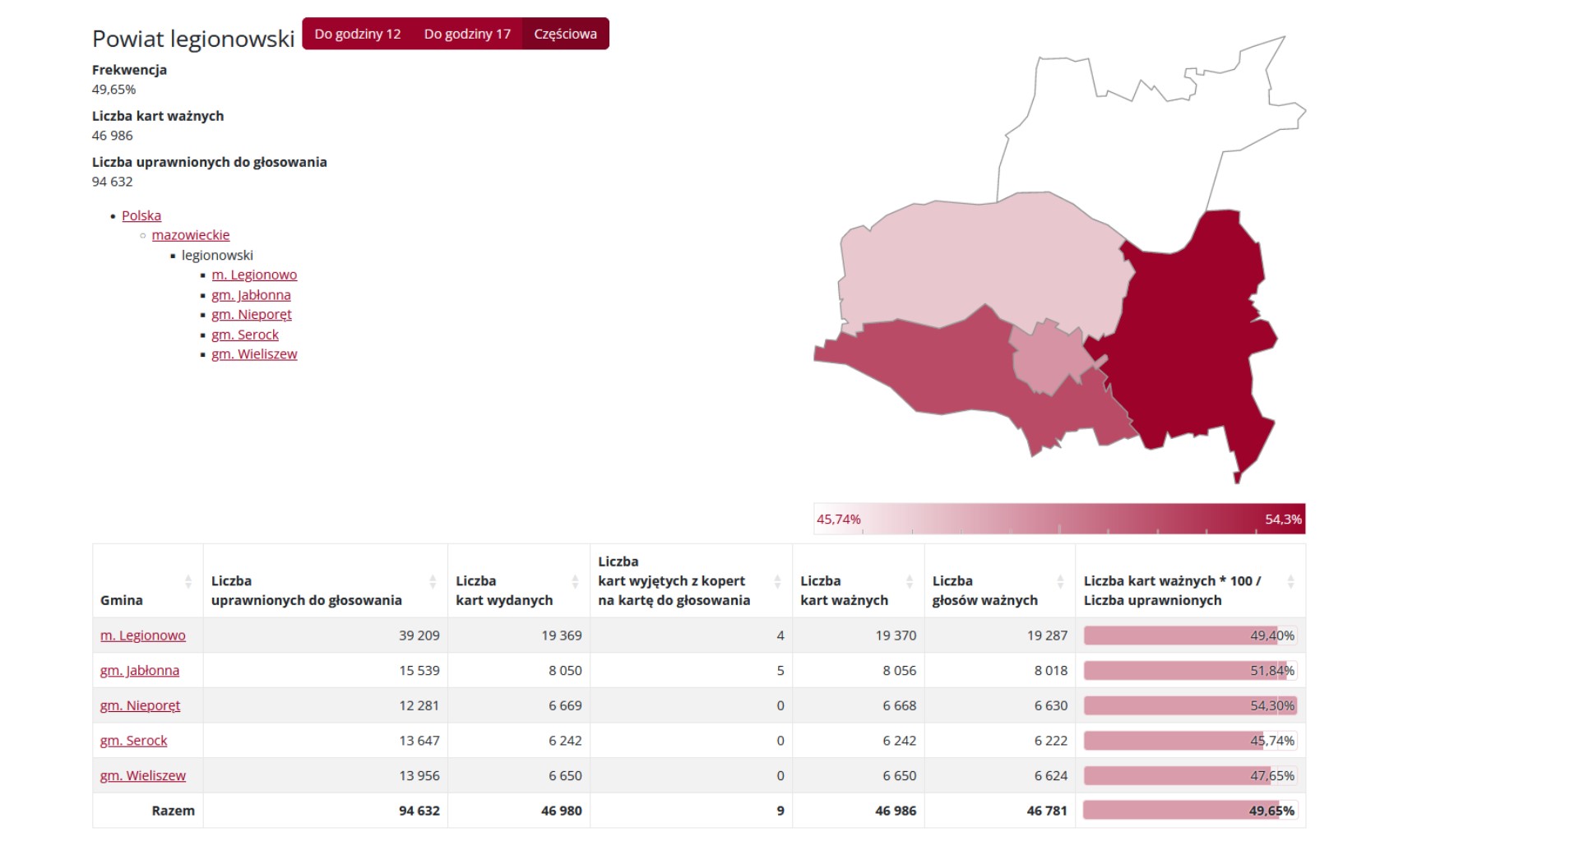The image size is (1579, 855).
Task: Select the Częściowa tab
Action: 565,34
